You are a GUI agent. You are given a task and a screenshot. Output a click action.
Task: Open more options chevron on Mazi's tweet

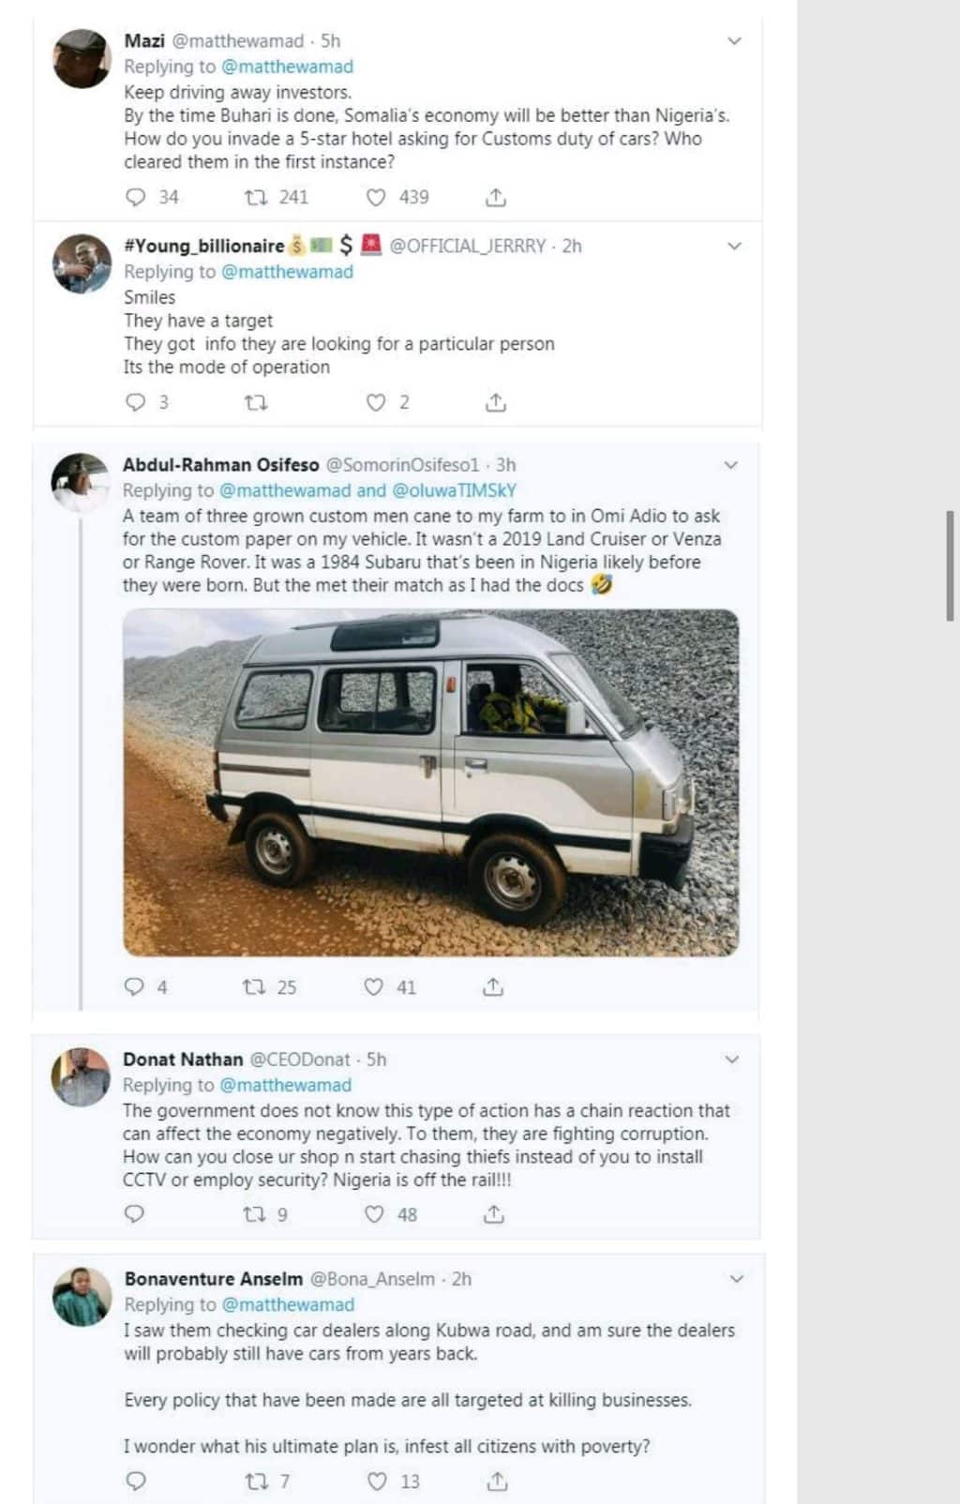click(735, 41)
